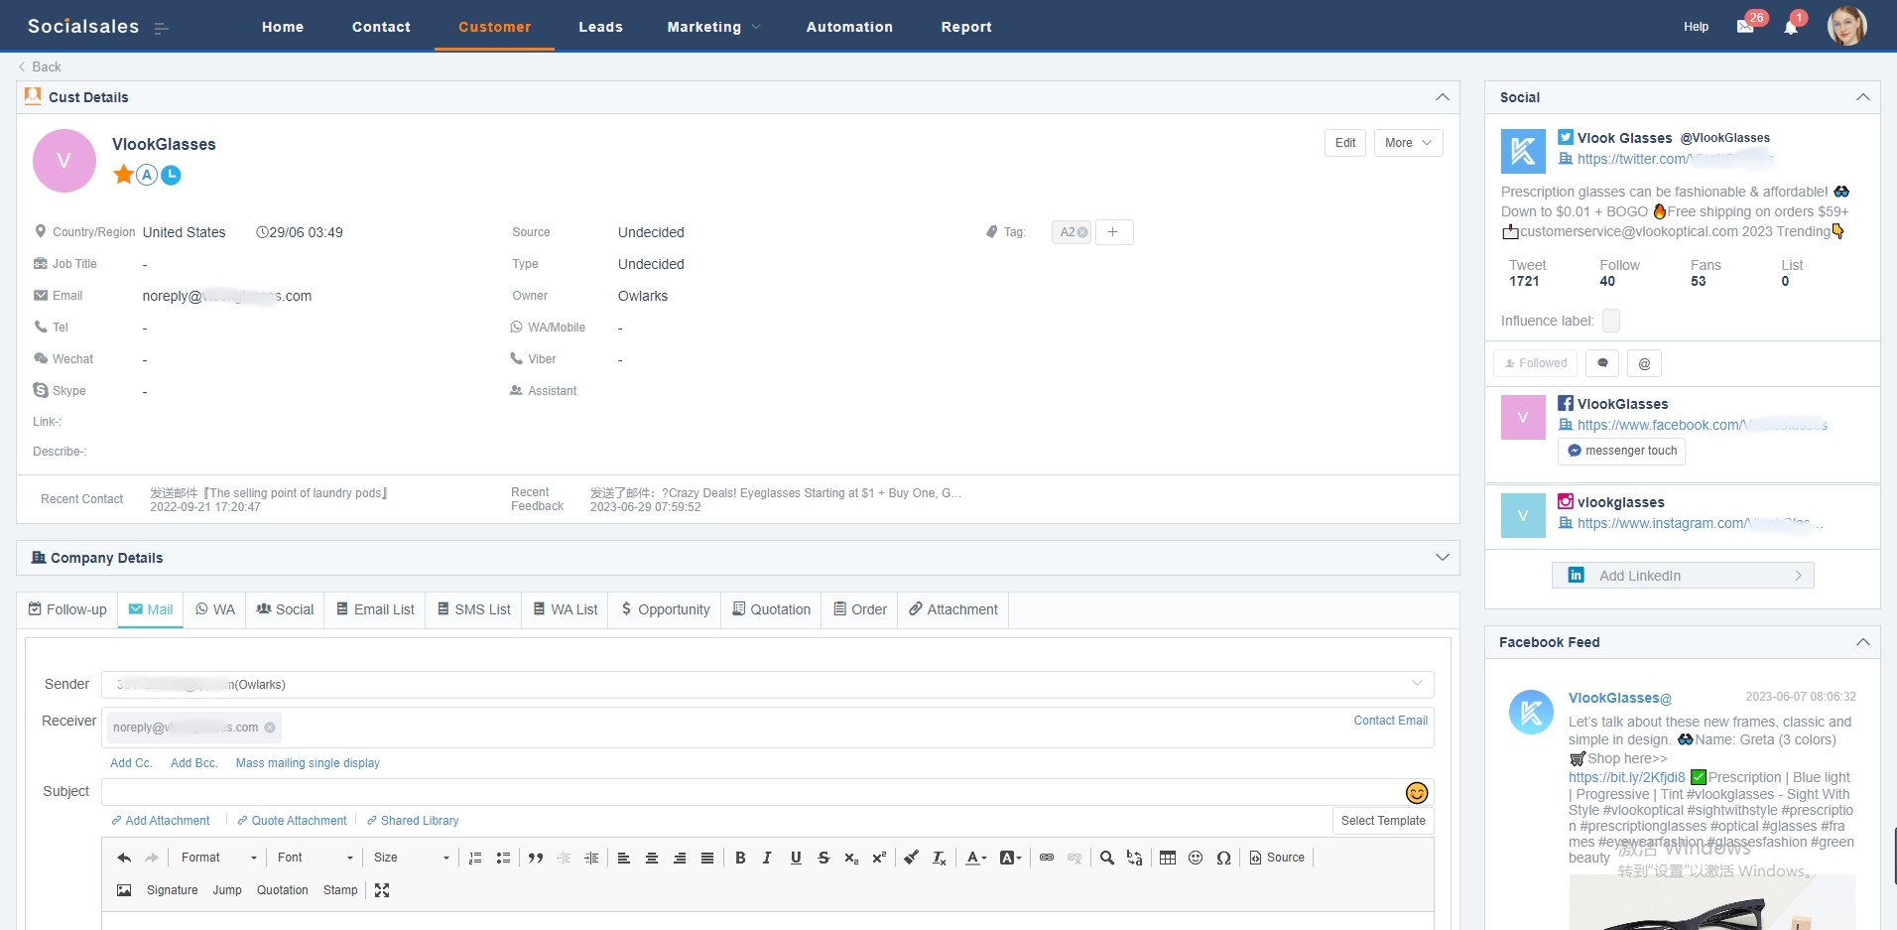This screenshot has height=930, width=1897.
Task: Insert a special character (omega icon)
Action: 1223,858
